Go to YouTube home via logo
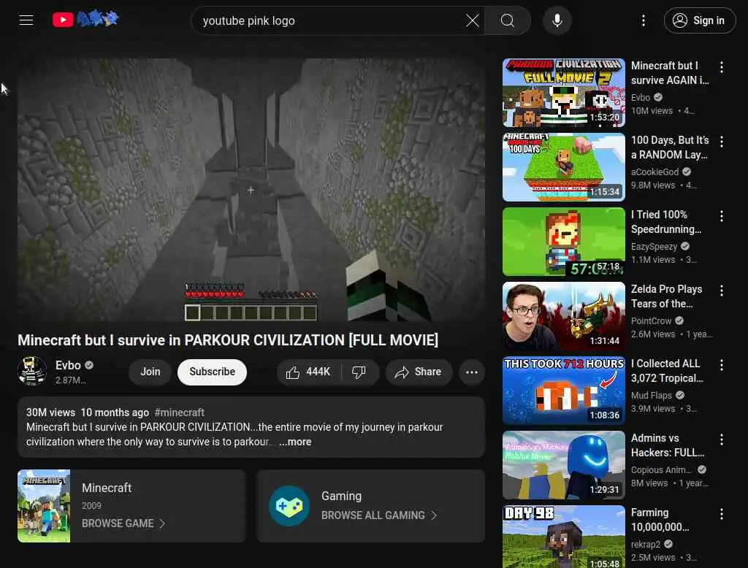 click(63, 20)
